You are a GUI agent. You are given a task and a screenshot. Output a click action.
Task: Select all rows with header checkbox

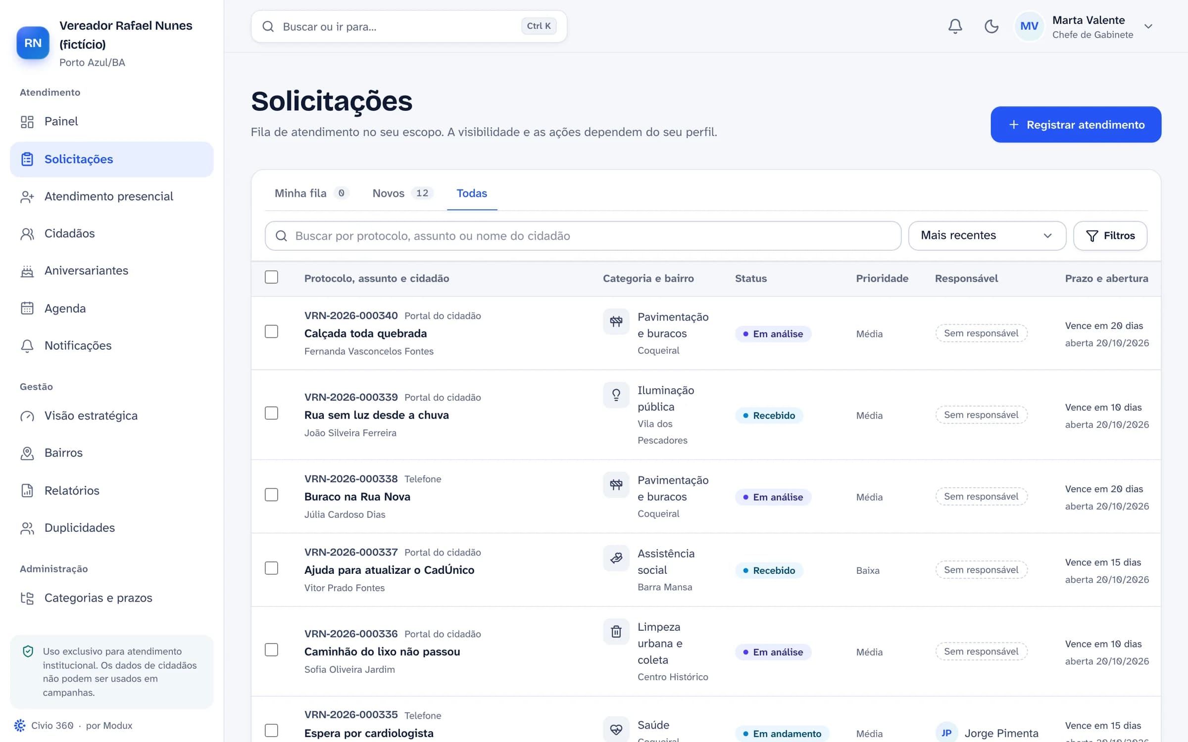click(271, 277)
